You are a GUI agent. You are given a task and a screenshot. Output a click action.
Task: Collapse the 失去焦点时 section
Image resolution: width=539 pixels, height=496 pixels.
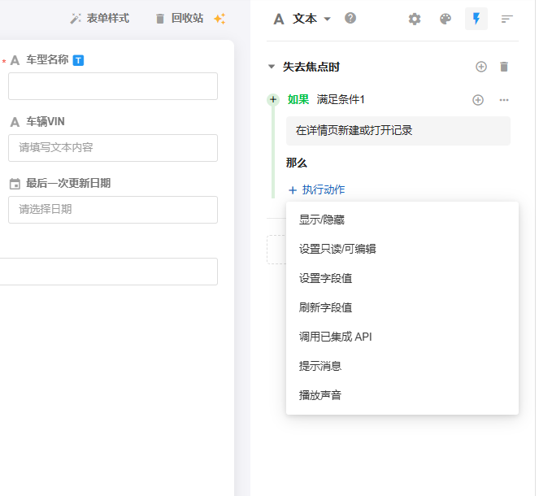[x=272, y=67]
